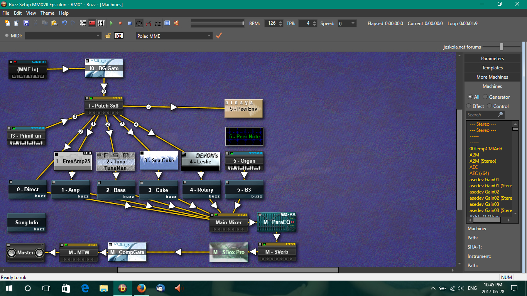
Task: Open the View menu
Action: 31,13
